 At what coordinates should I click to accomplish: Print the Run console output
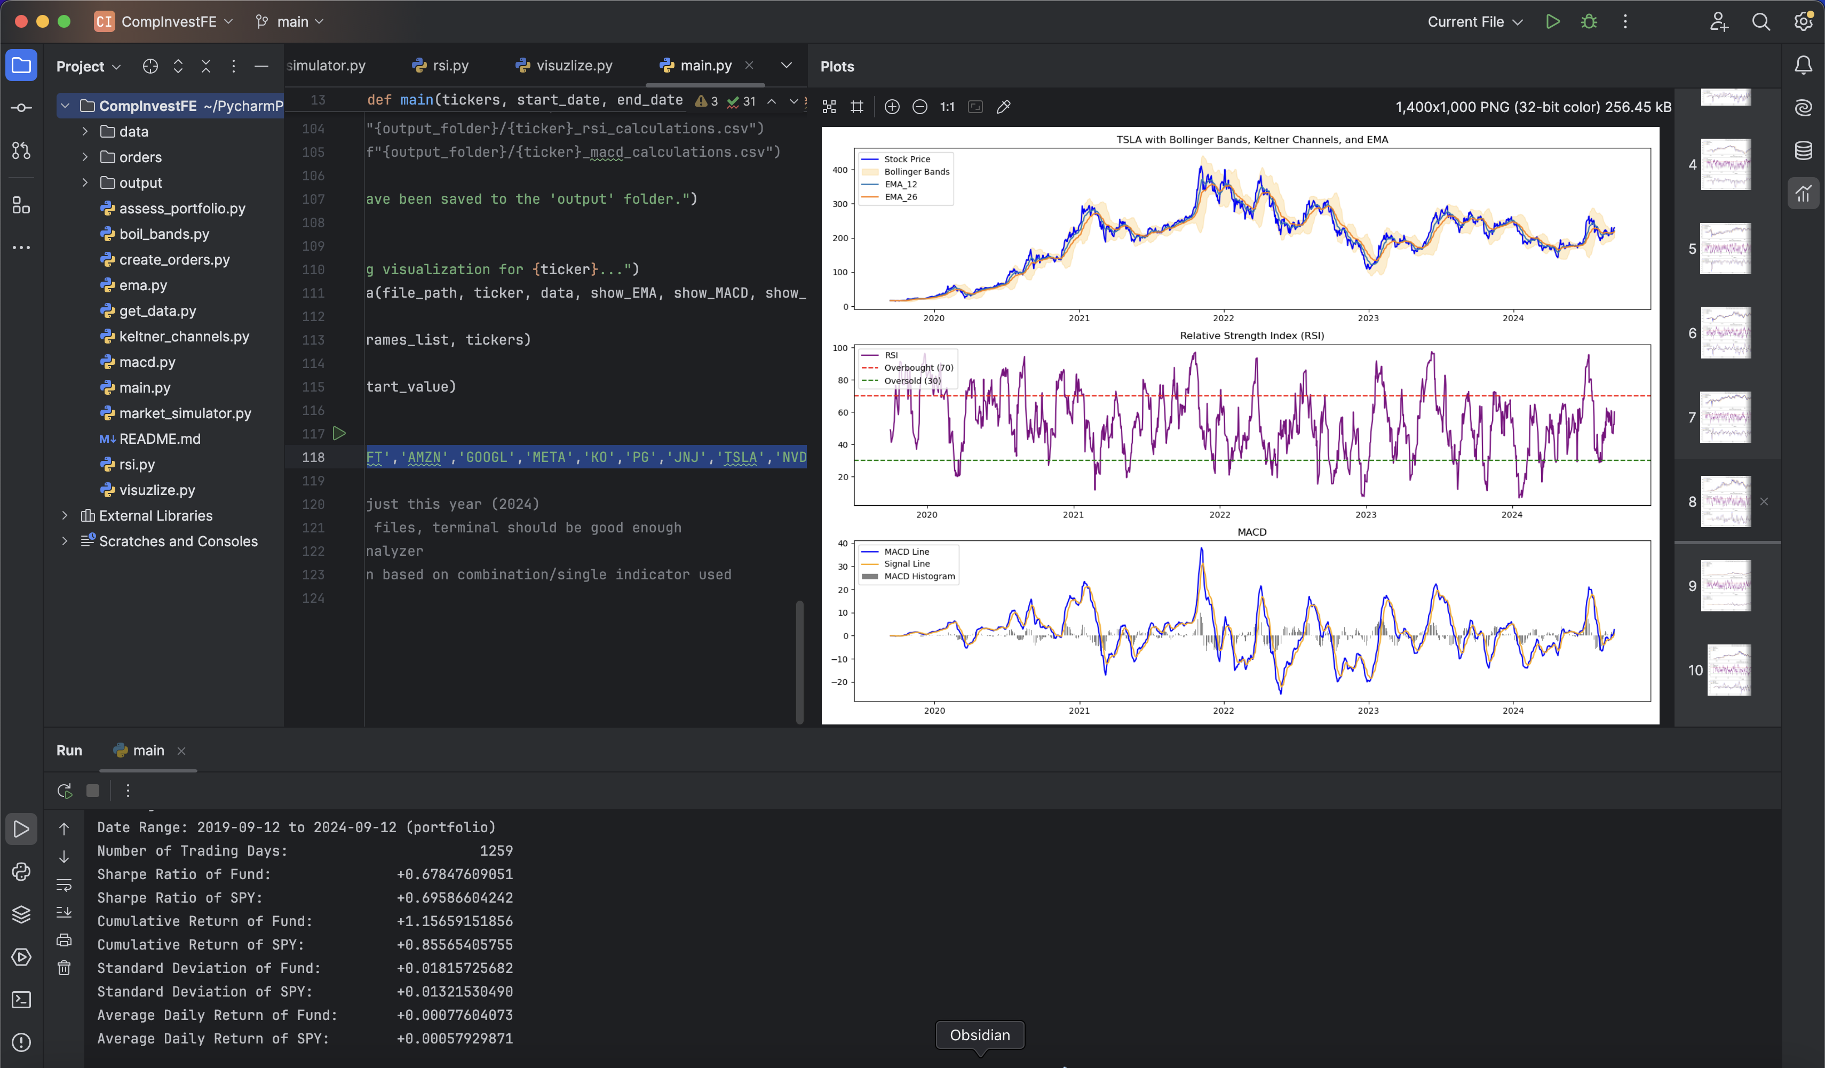[64, 941]
